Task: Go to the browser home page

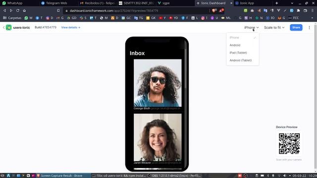Action: (x=24, y=10)
